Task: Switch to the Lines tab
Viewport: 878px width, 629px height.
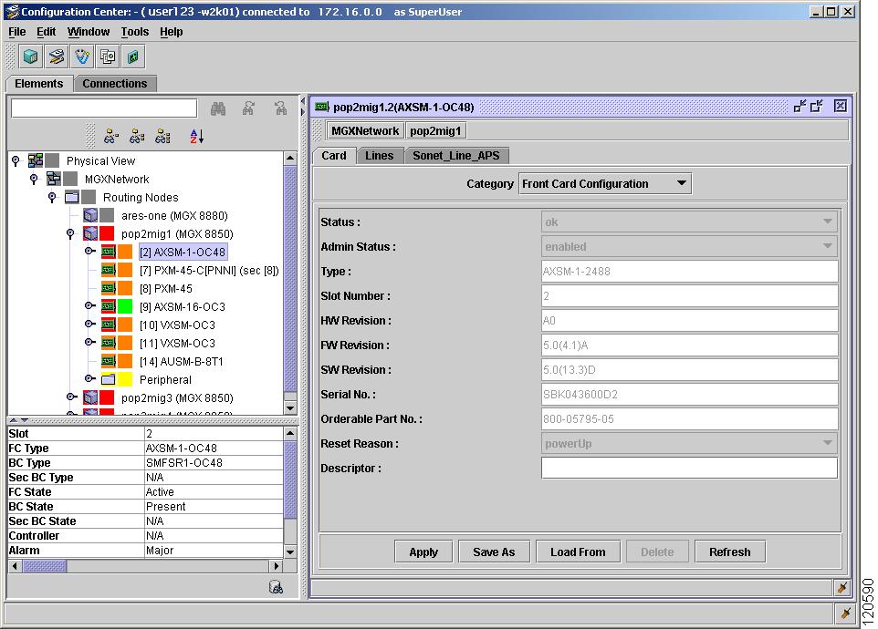Action: point(379,156)
